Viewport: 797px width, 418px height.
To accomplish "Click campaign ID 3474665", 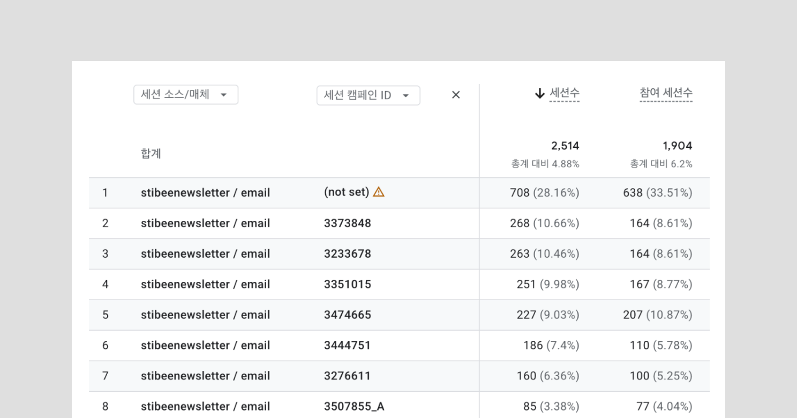I will [347, 315].
